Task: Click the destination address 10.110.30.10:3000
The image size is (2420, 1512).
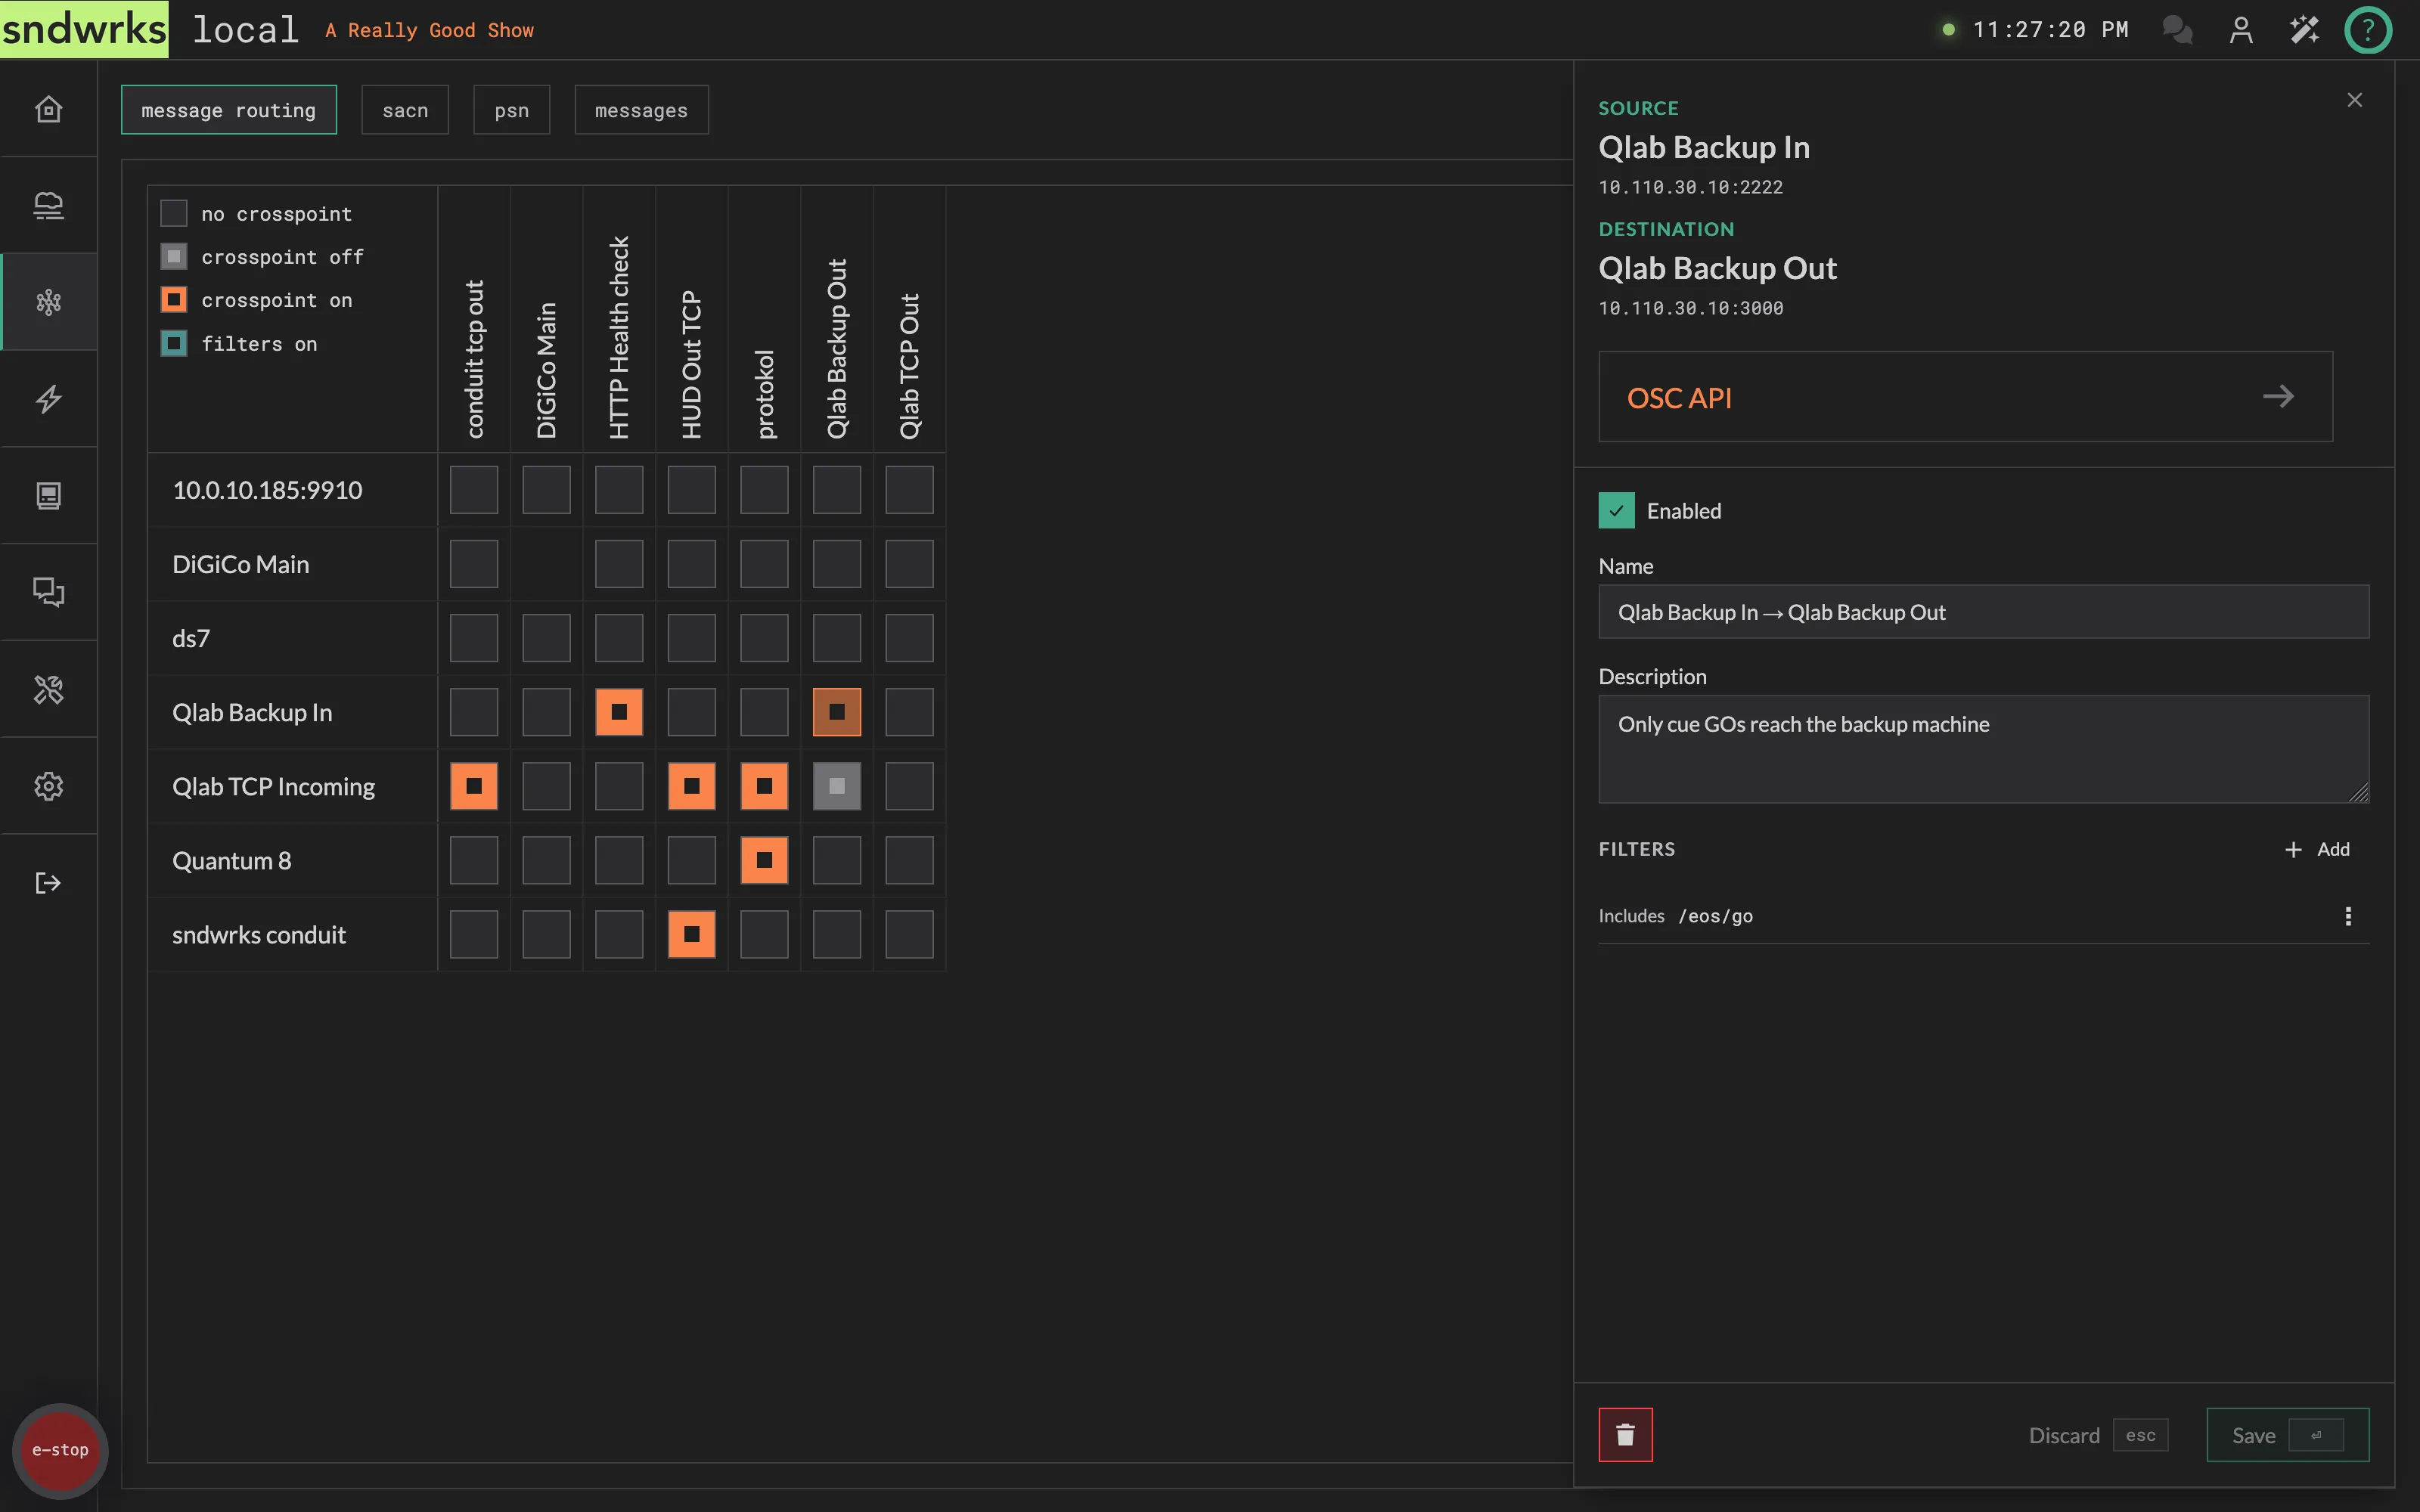Action: (1691, 308)
